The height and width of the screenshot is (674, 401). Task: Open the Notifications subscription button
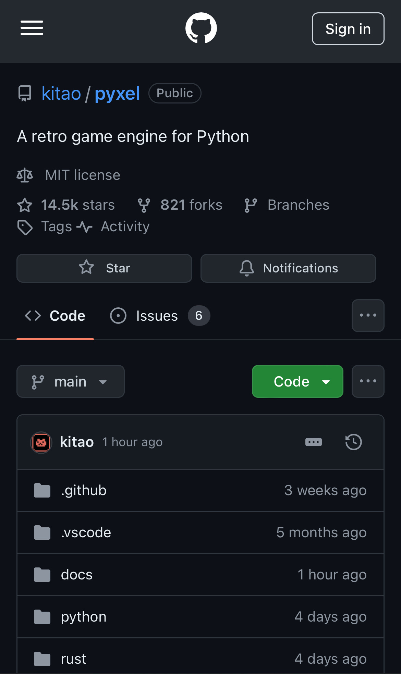tap(288, 268)
